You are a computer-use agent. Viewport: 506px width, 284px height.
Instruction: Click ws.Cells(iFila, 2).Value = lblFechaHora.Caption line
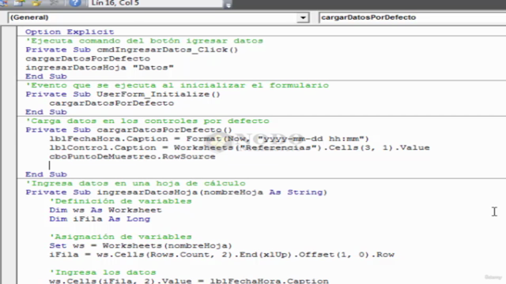click(x=189, y=281)
